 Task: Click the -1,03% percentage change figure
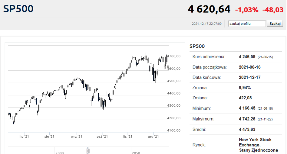pyautogui.click(x=247, y=10)
